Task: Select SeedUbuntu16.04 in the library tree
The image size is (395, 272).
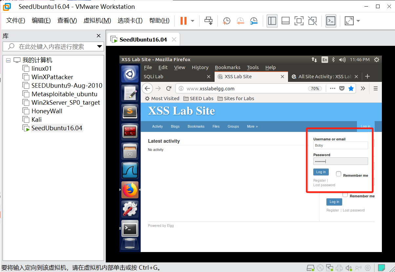Action: 57,128
